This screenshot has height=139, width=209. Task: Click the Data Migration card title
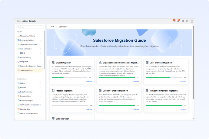pos(62,119)
